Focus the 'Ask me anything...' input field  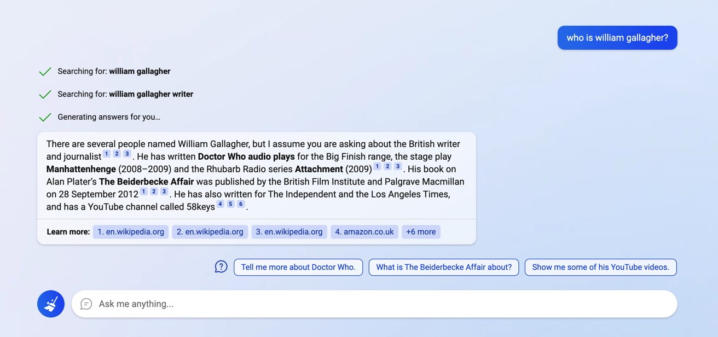pos(374,304)
